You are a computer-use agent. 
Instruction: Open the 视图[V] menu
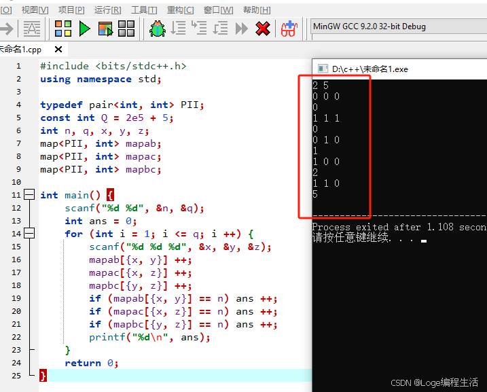[x=35, y=10]
